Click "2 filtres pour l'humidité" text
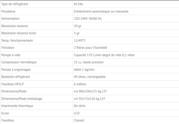This screenshot has width=179, height=124. click(90, 48)
